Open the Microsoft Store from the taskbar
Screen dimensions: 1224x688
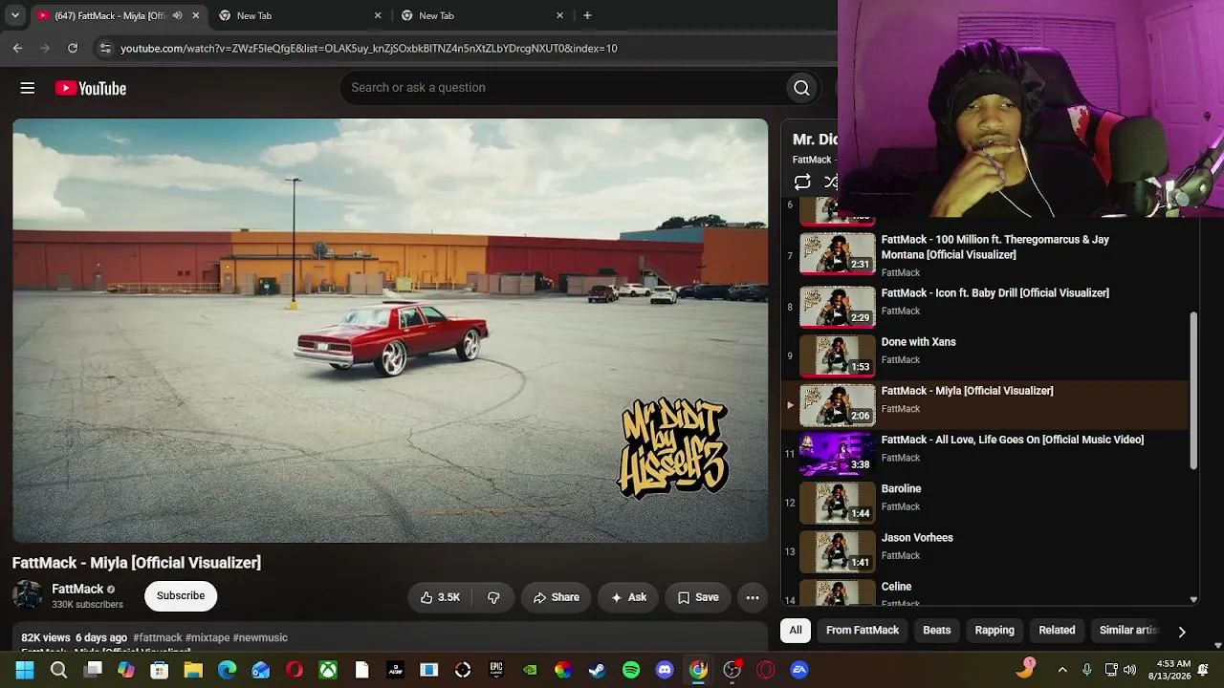click(x=160, y=670)
